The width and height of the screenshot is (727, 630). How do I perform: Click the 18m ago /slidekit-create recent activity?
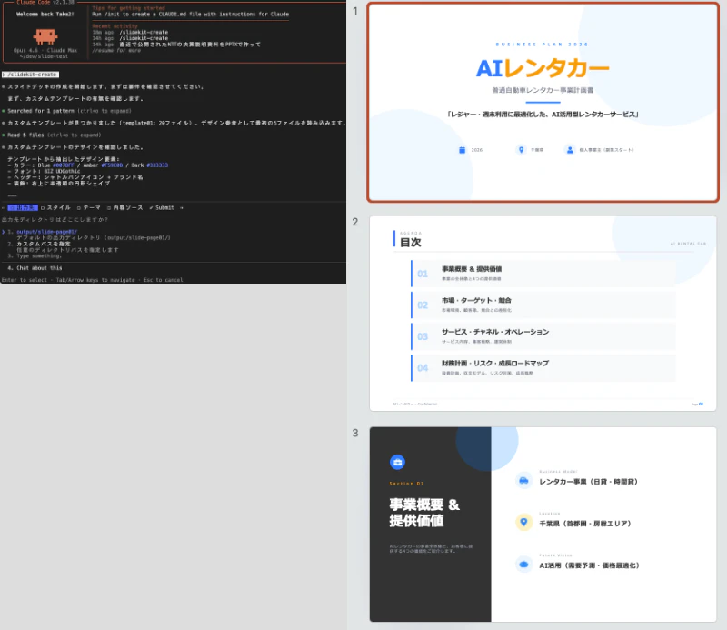click(130, 32)
